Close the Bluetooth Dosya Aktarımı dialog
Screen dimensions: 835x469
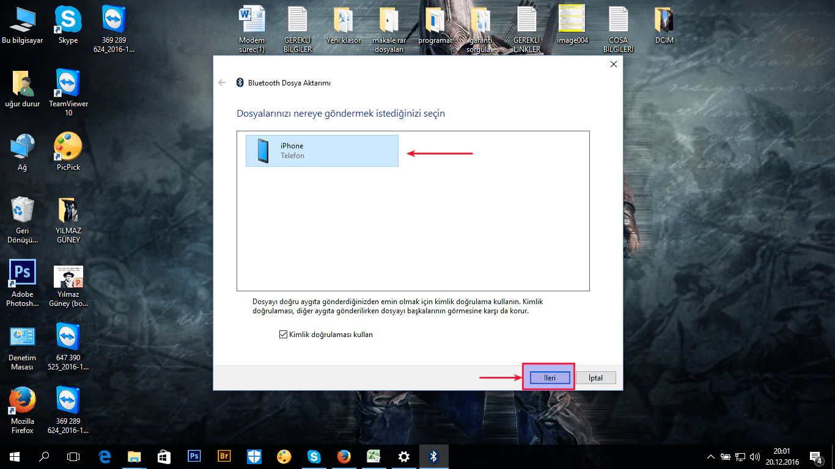coord(614,64)
